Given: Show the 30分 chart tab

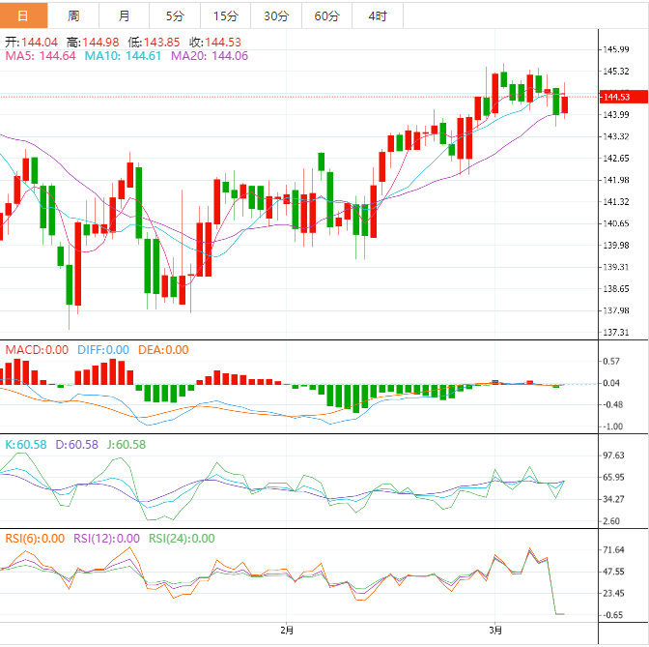Looking at the screenshot, I should click(x=275, y=15).
